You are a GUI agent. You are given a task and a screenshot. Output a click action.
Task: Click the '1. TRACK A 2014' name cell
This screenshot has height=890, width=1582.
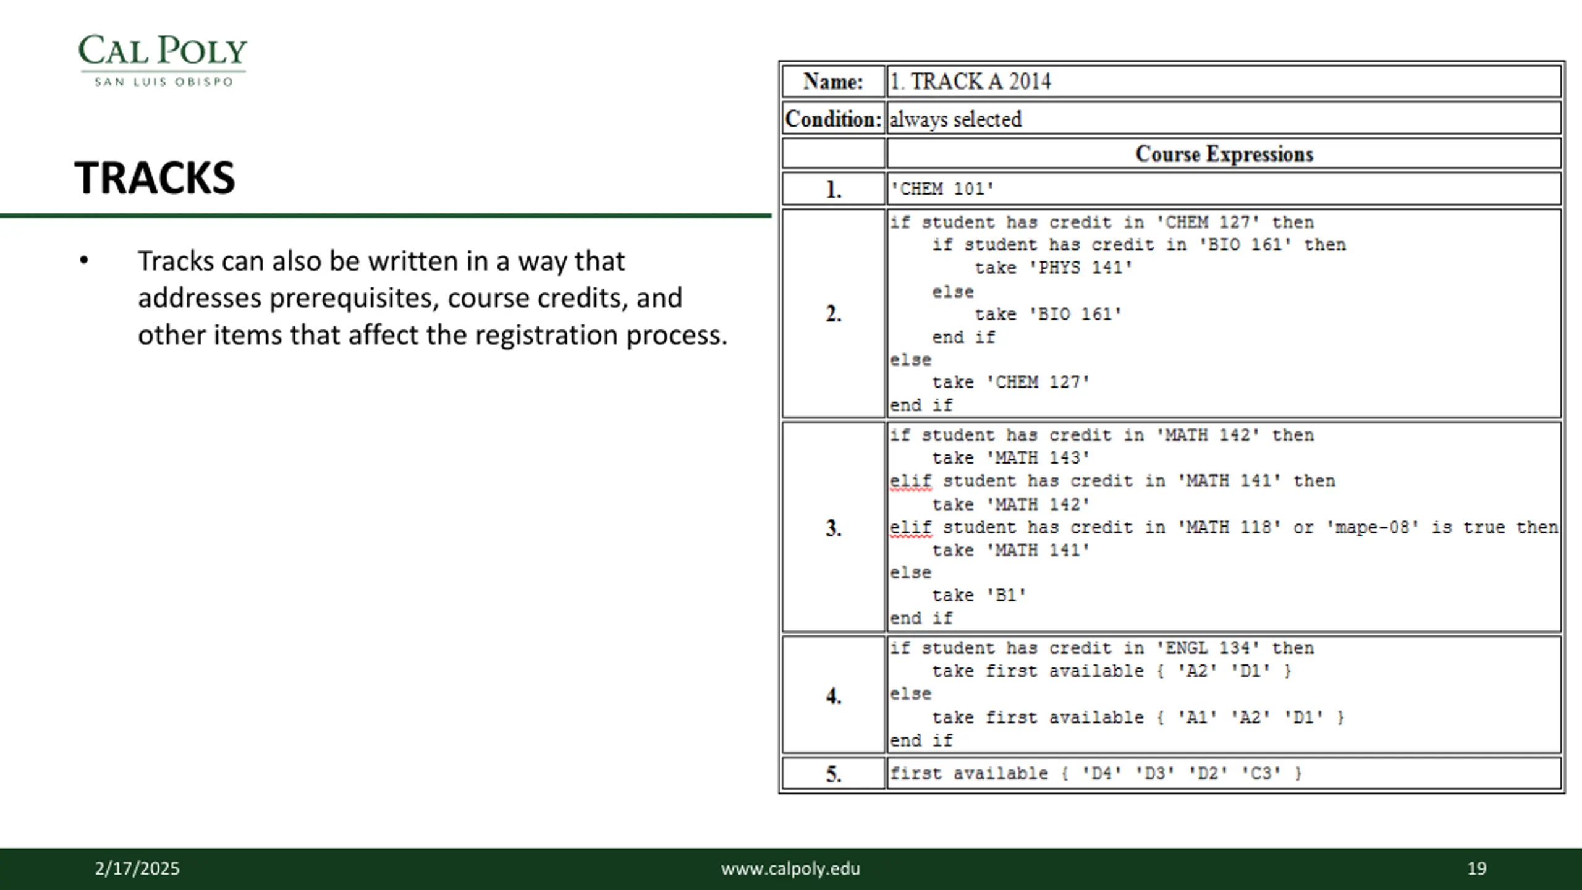point(1224,82)
